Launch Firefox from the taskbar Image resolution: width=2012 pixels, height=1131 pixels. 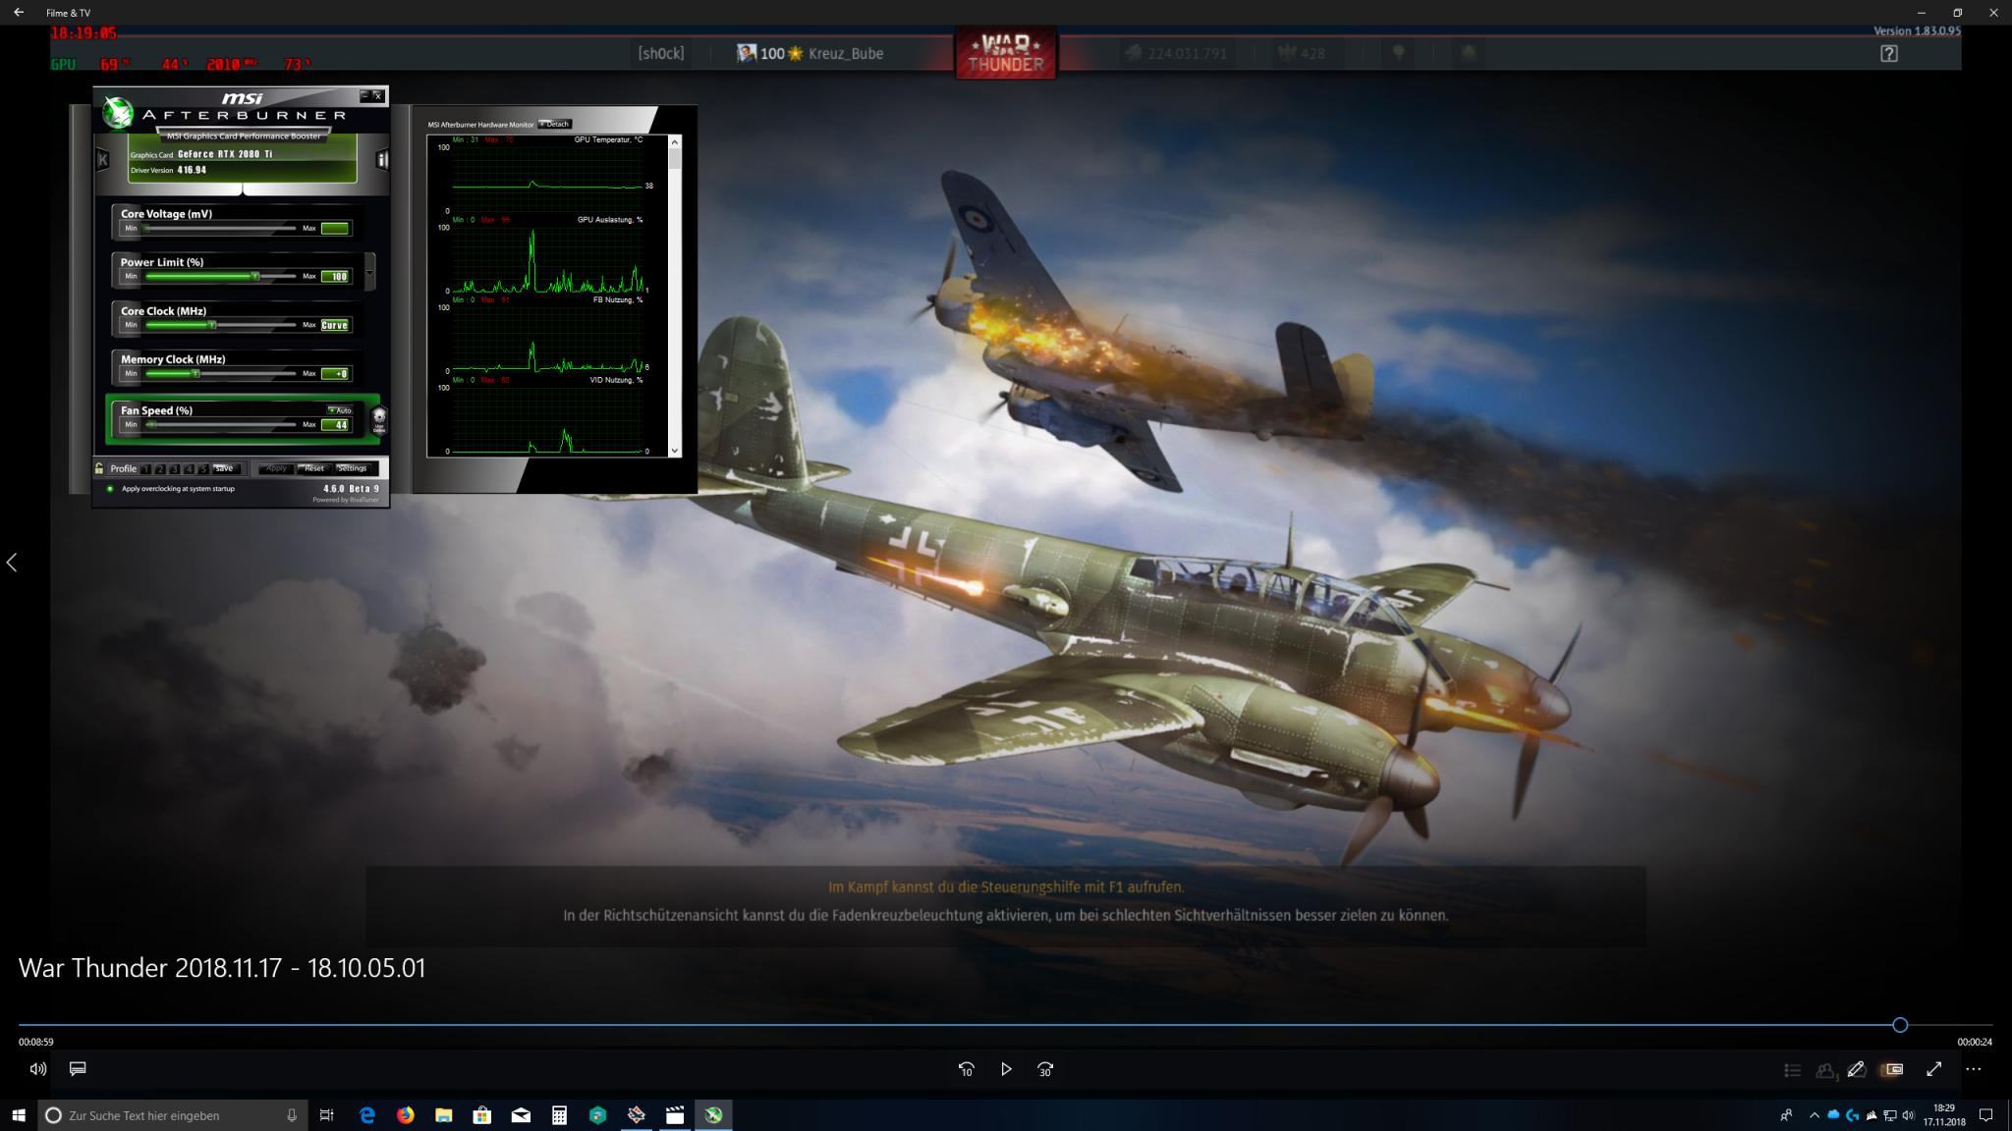[405, 1115]
